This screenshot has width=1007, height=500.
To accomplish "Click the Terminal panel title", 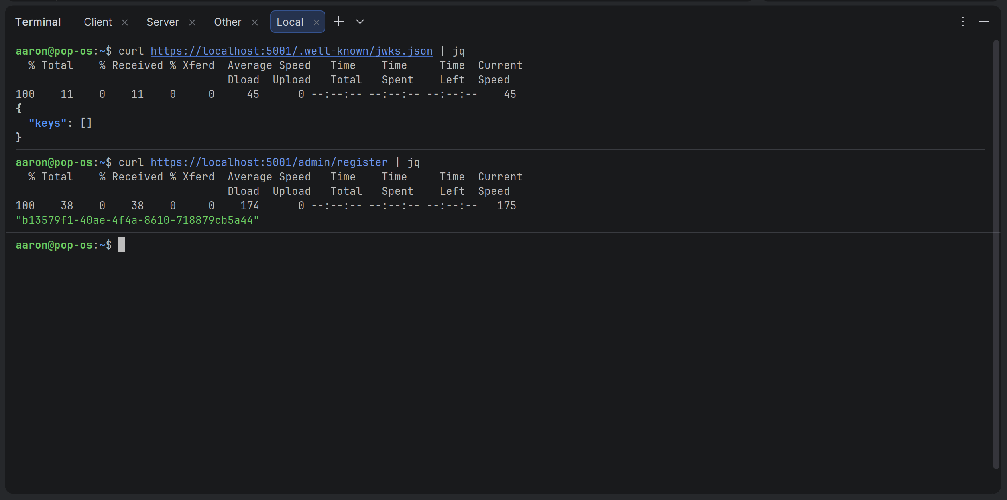I will click(38, 22).
